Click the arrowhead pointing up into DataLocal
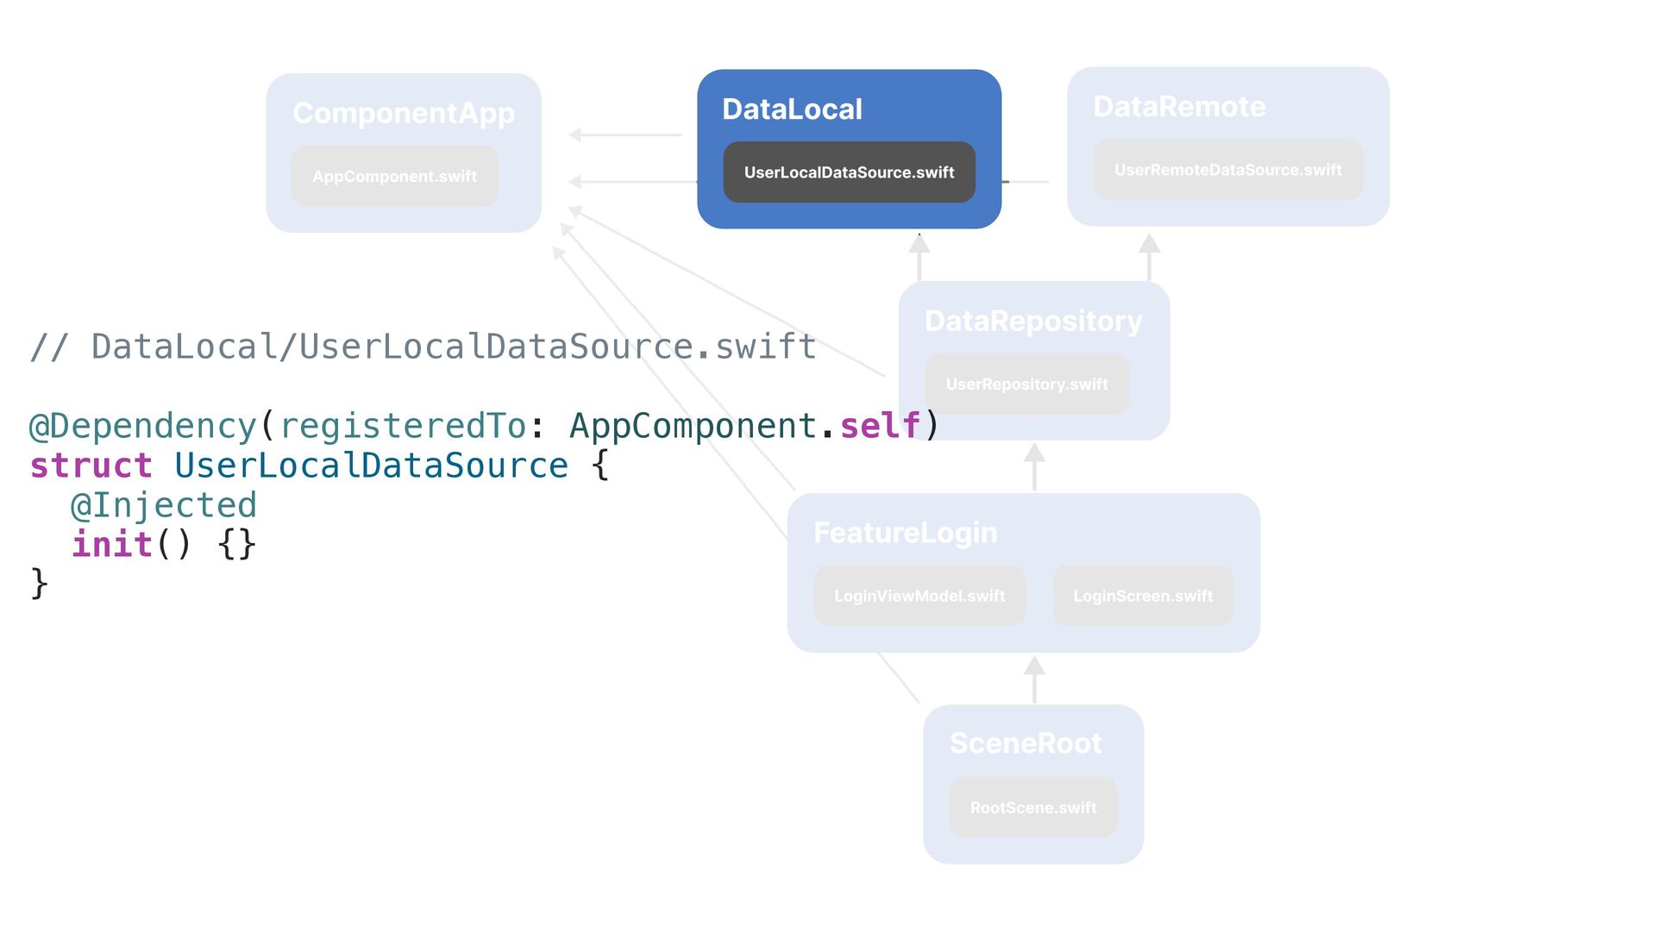 coord(919,245)
